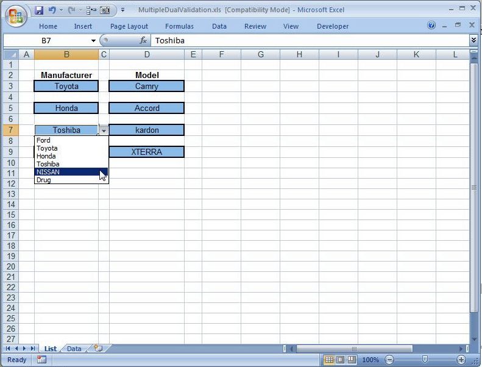Screen dimensions: 482x367
Task: Click the Undo icon
Action: (x=52, y=10)
